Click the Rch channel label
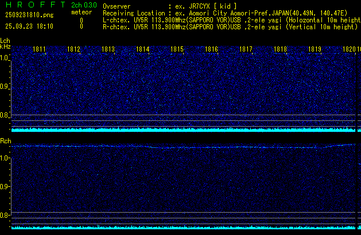The image size is (361, 235). point(5,140)
